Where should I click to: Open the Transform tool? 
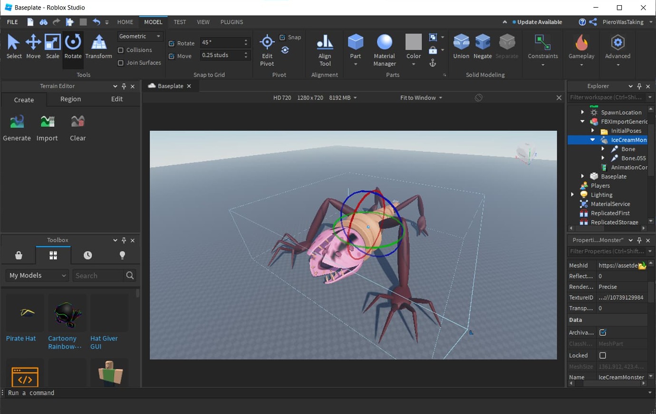point(98,46)
